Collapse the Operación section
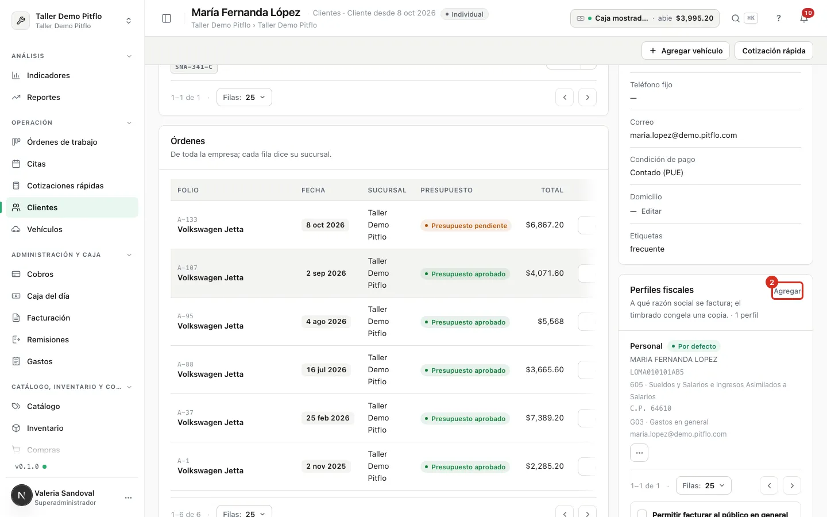827x517 pixels. (x=129, y=123)
